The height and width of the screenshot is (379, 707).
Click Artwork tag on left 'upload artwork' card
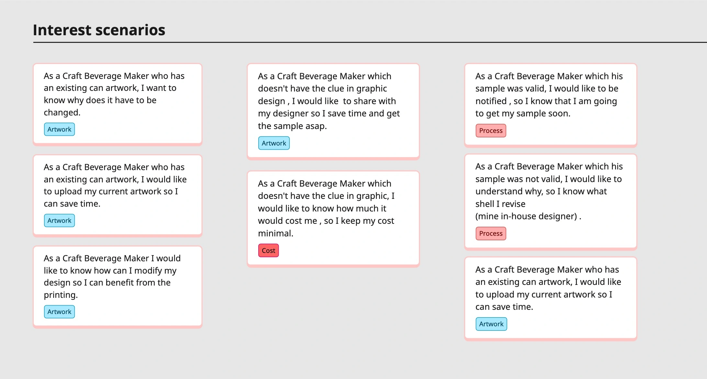59,221
